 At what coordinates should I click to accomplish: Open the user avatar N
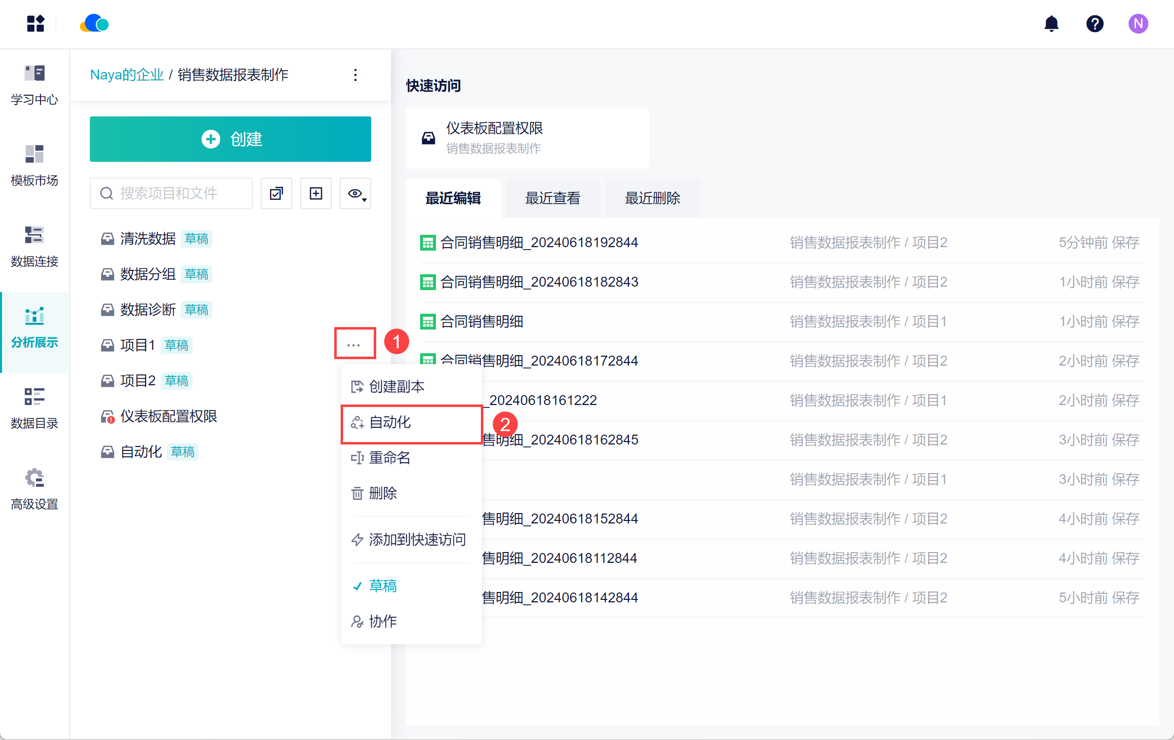[x=1138, y=23]
